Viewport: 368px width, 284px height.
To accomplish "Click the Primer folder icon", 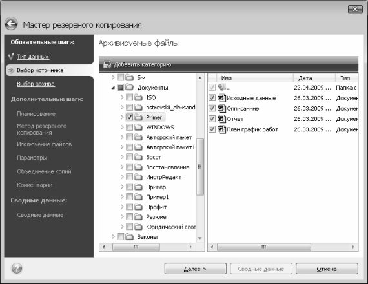I will coord(138,117).
